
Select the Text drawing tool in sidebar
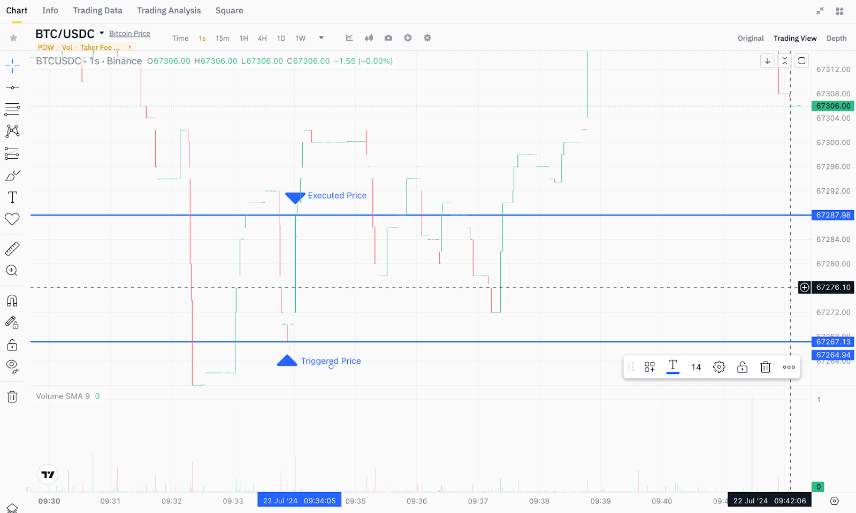click(12, 197)
